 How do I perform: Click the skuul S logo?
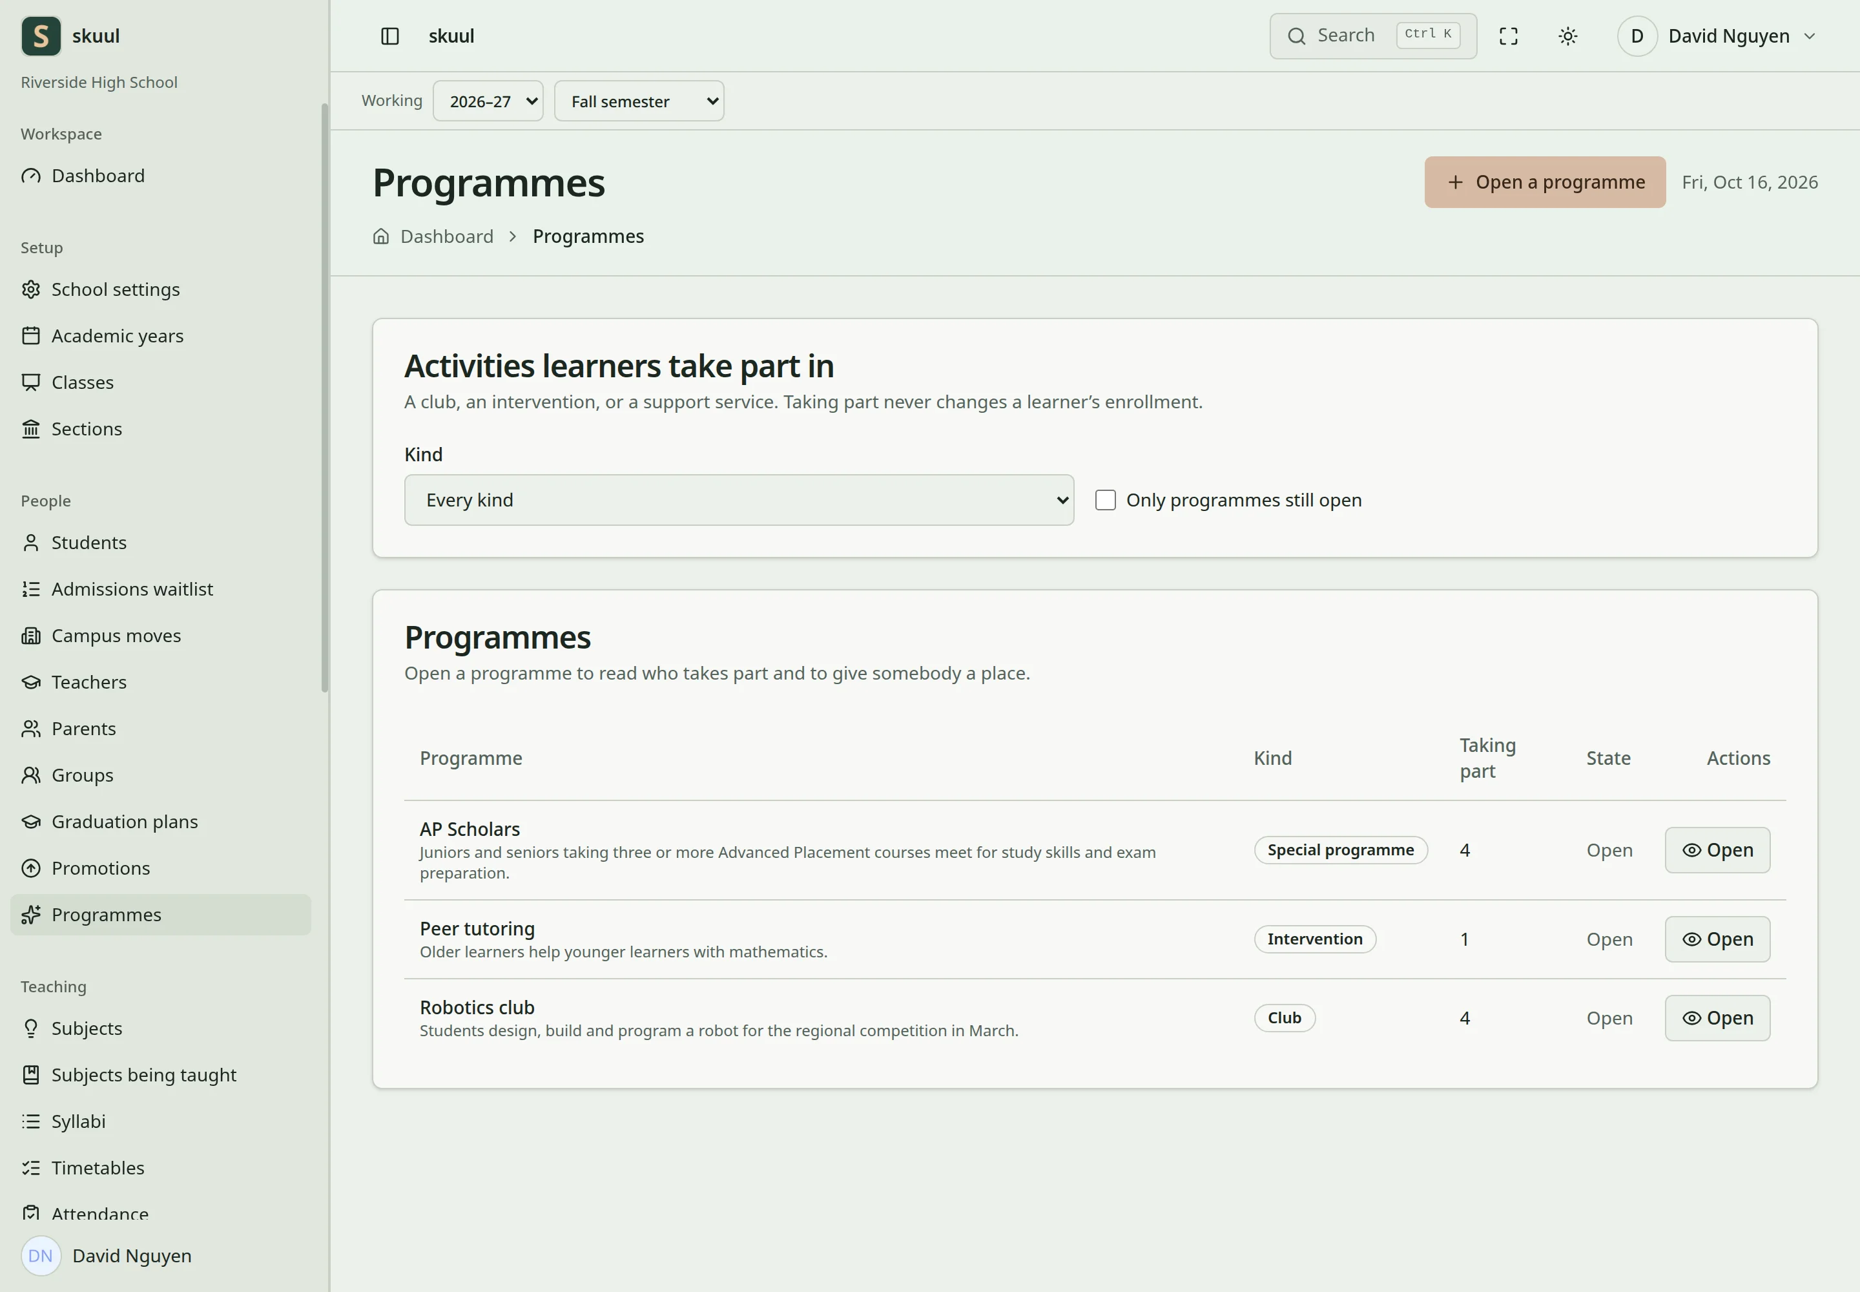pos(41,36)
